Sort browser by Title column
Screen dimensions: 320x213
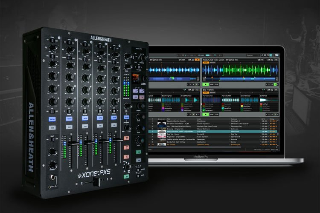pyautogui.click(x=169, y=119)
